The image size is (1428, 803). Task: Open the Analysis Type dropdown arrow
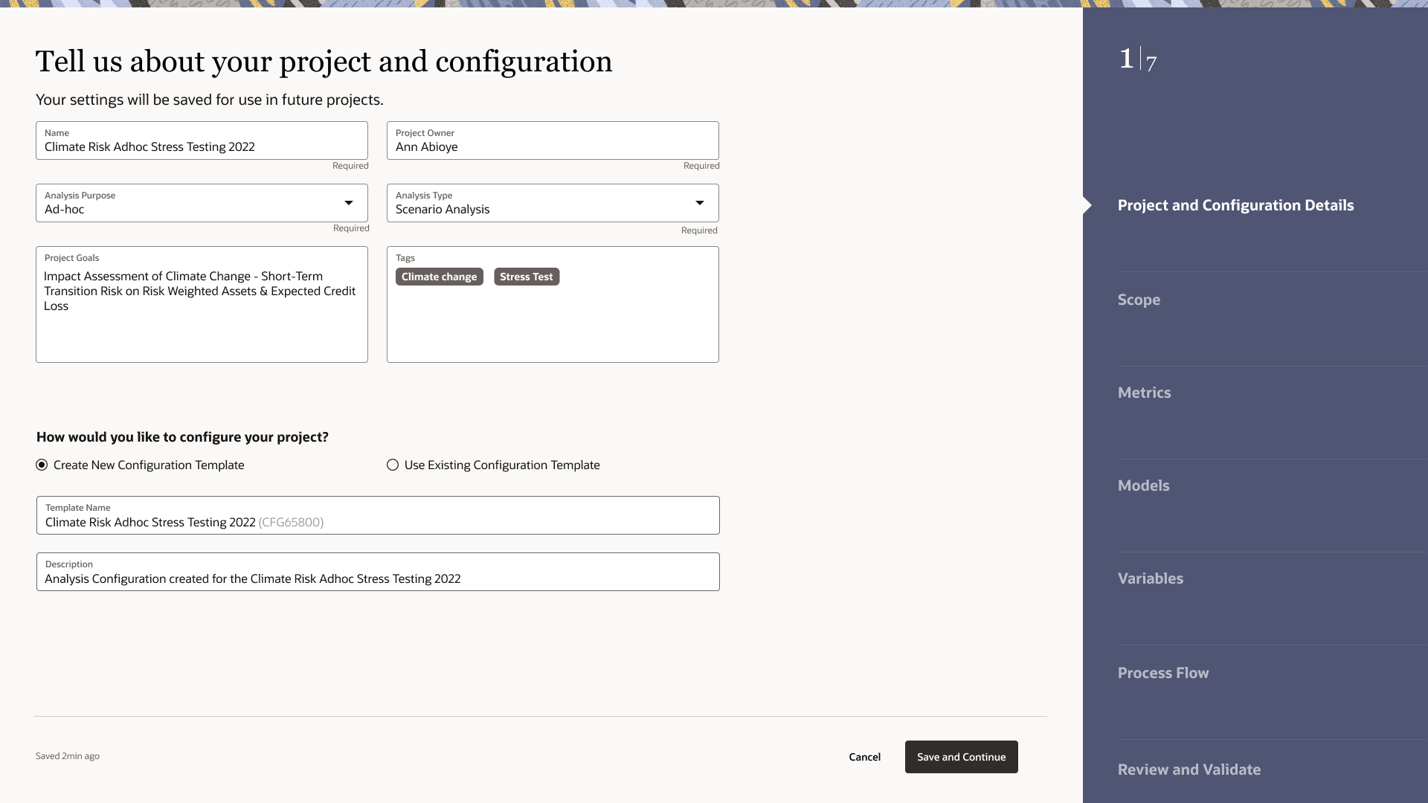click(x=699, y=203)
